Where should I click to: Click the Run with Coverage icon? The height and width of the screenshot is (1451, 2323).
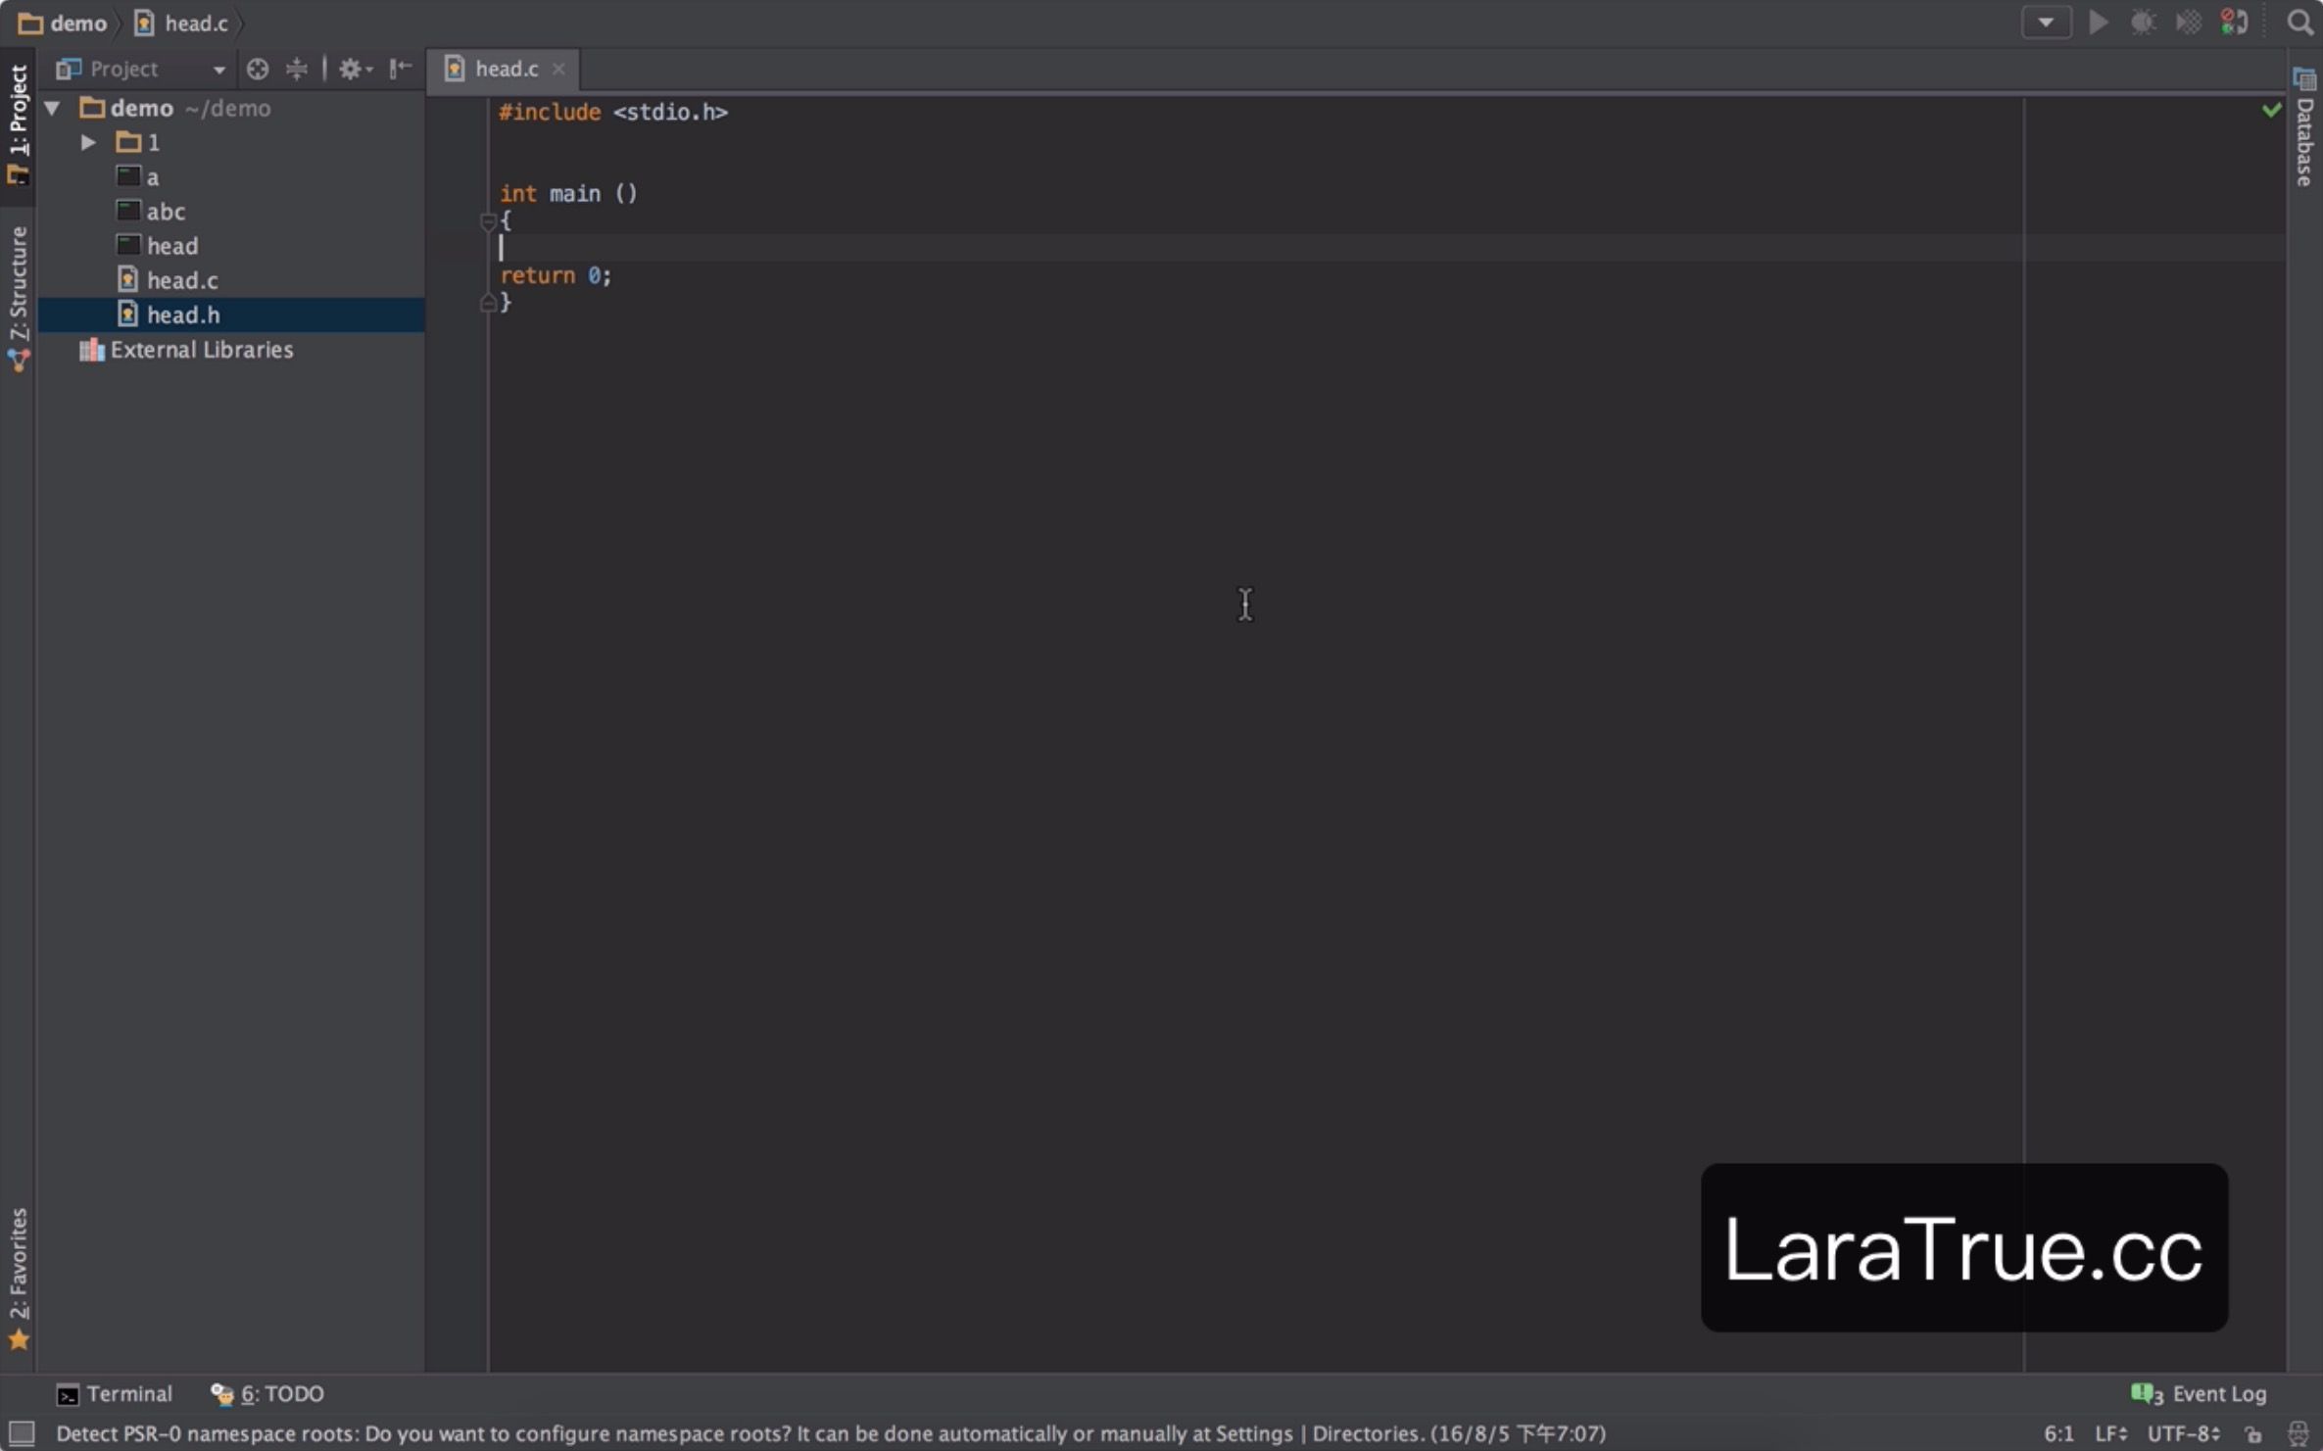(x=2188, y=23)
